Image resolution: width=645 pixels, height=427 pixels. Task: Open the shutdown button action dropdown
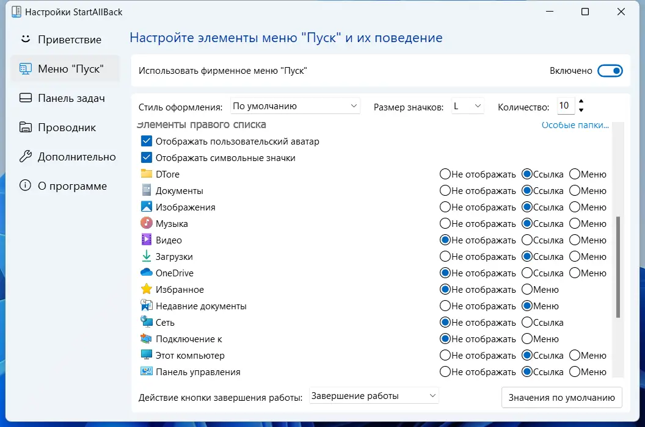pyautogui.click(x=374, y=396)
